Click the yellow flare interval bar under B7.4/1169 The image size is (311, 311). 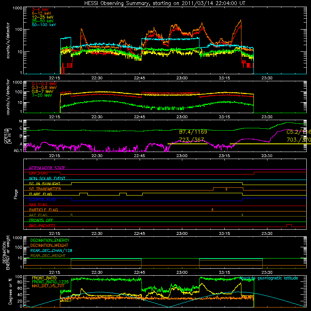click(x=187, y=144)
